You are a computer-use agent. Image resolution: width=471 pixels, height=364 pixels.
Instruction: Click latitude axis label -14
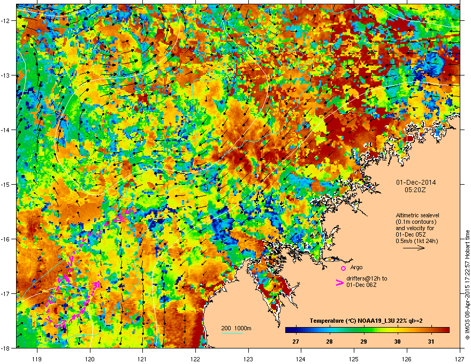6,130
